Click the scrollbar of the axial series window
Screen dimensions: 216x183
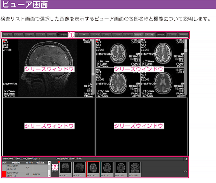point(186,67)
